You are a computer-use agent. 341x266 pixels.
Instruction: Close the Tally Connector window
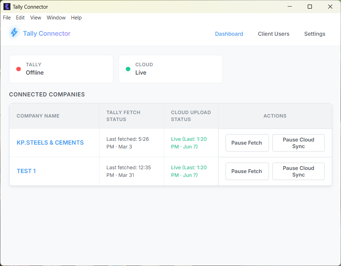click(330, 7)
